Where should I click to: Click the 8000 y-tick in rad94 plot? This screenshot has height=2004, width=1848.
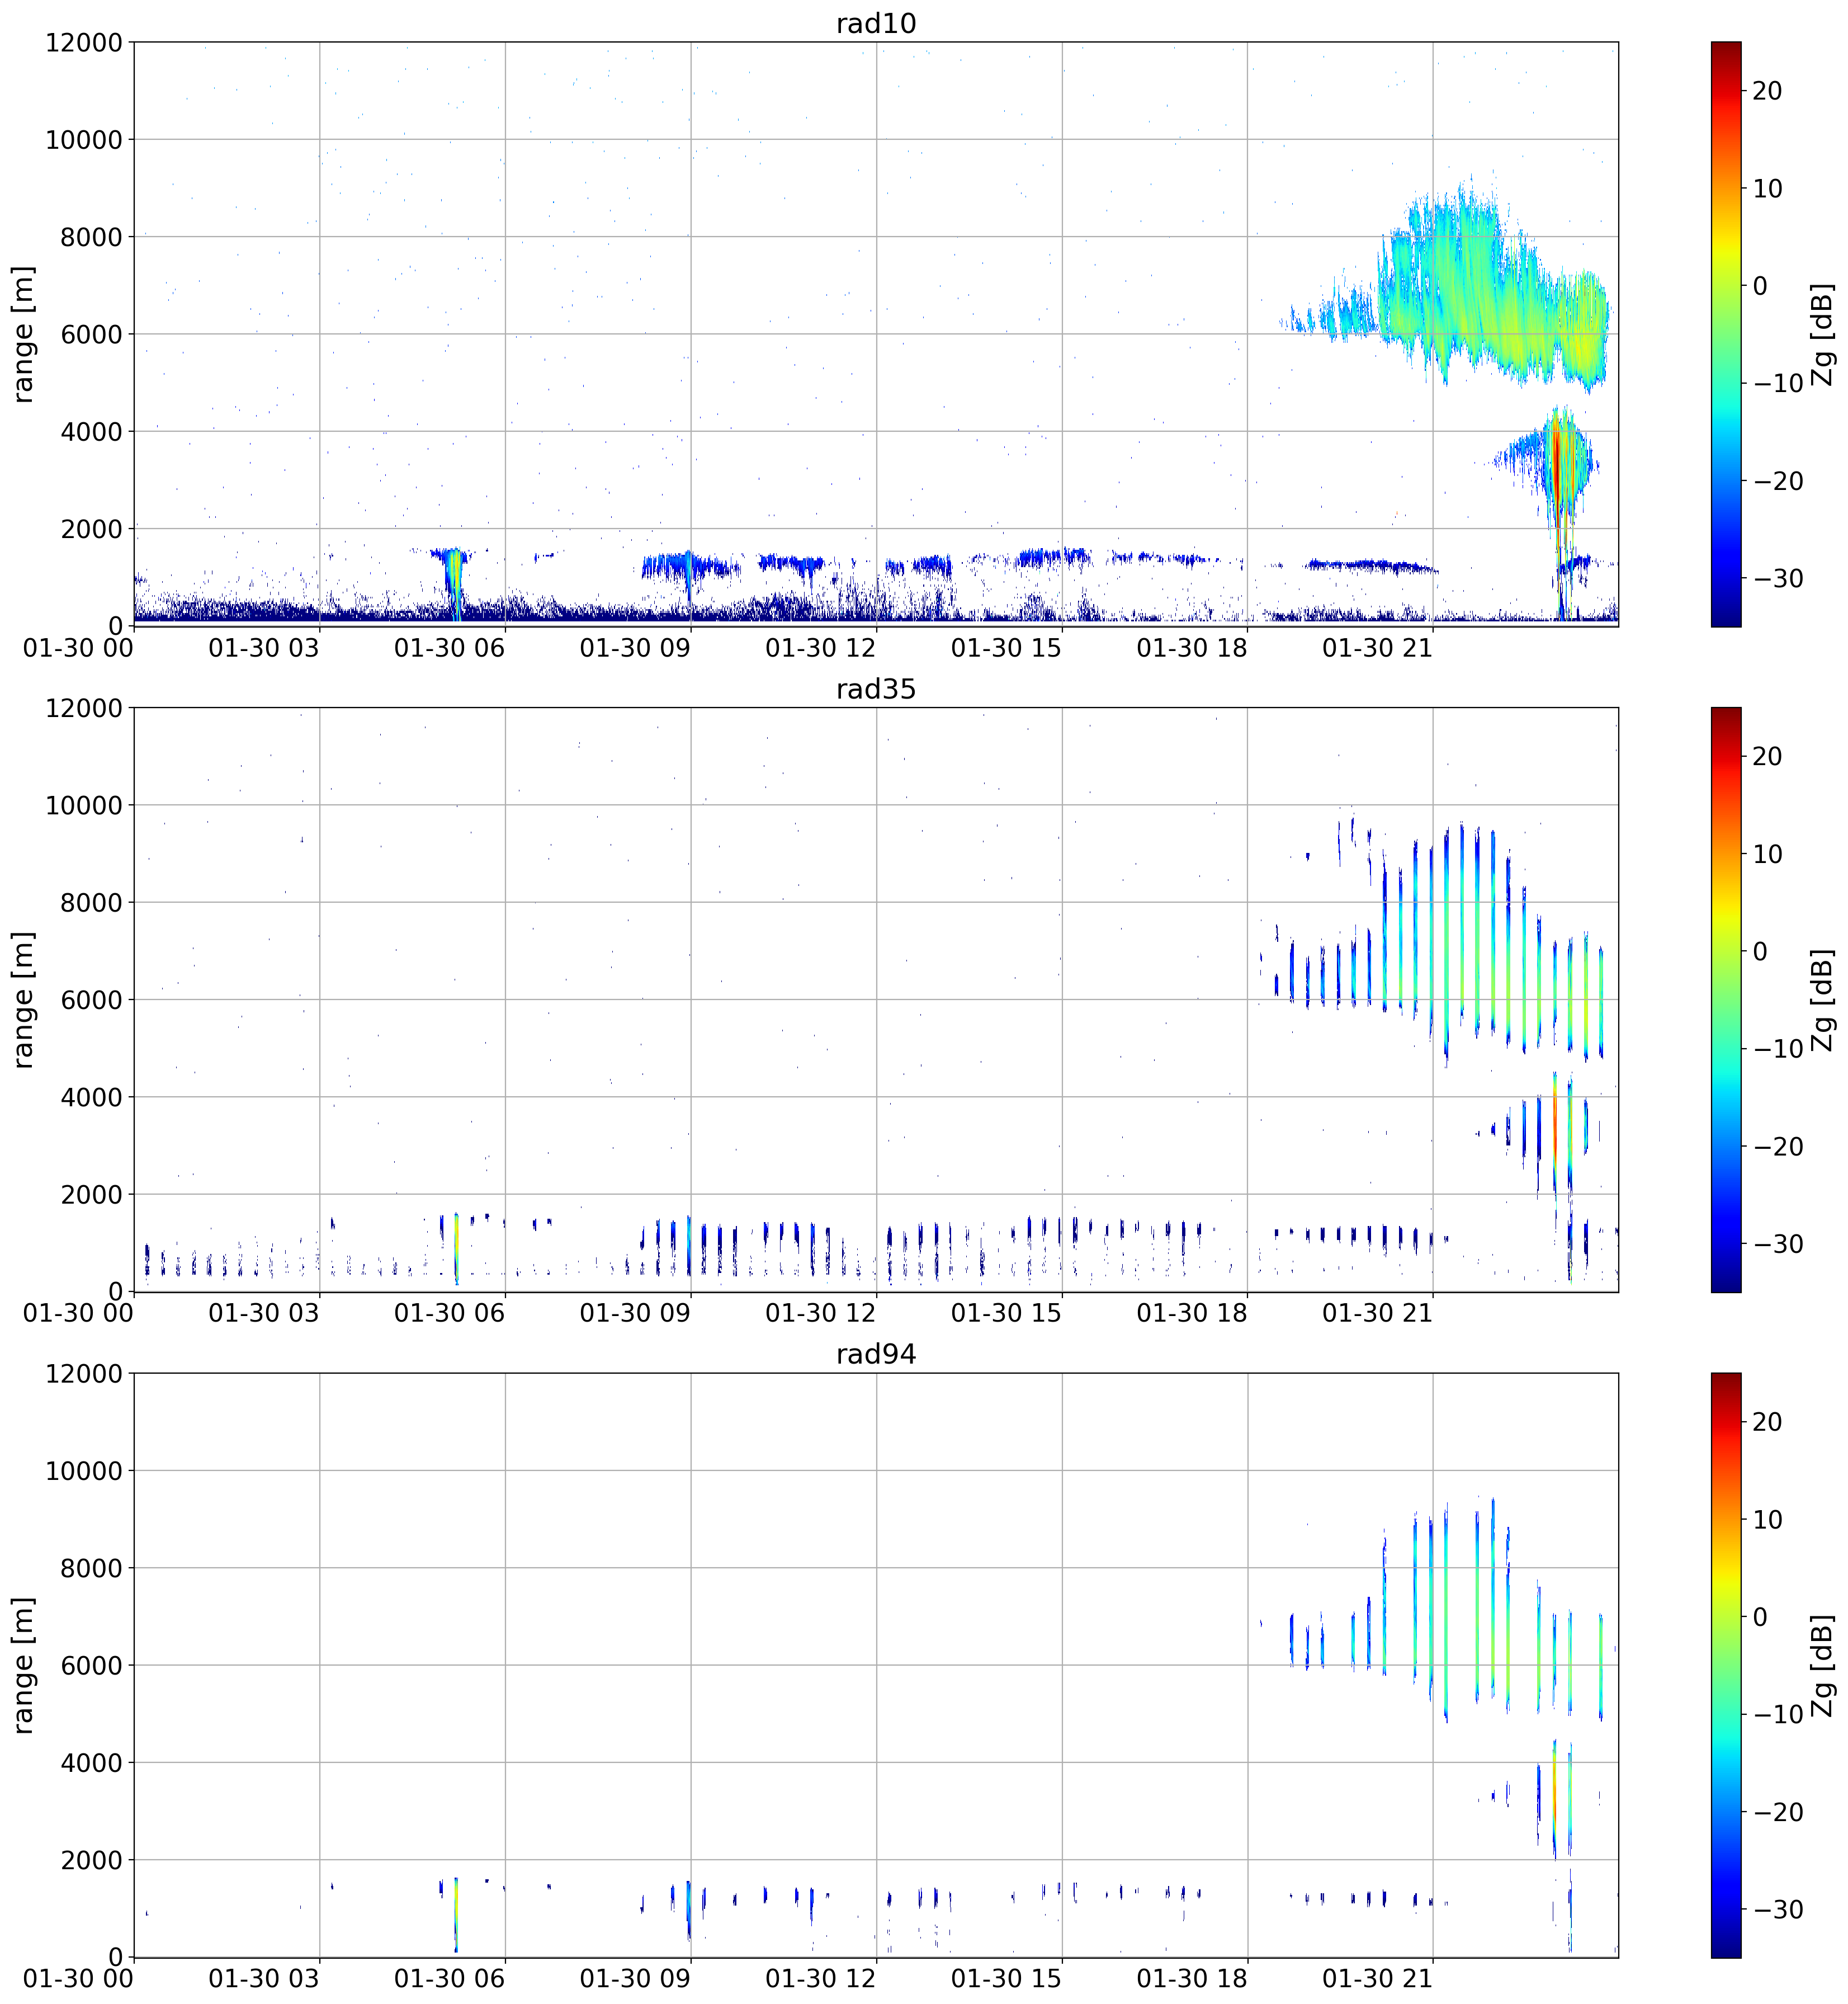91,1569
